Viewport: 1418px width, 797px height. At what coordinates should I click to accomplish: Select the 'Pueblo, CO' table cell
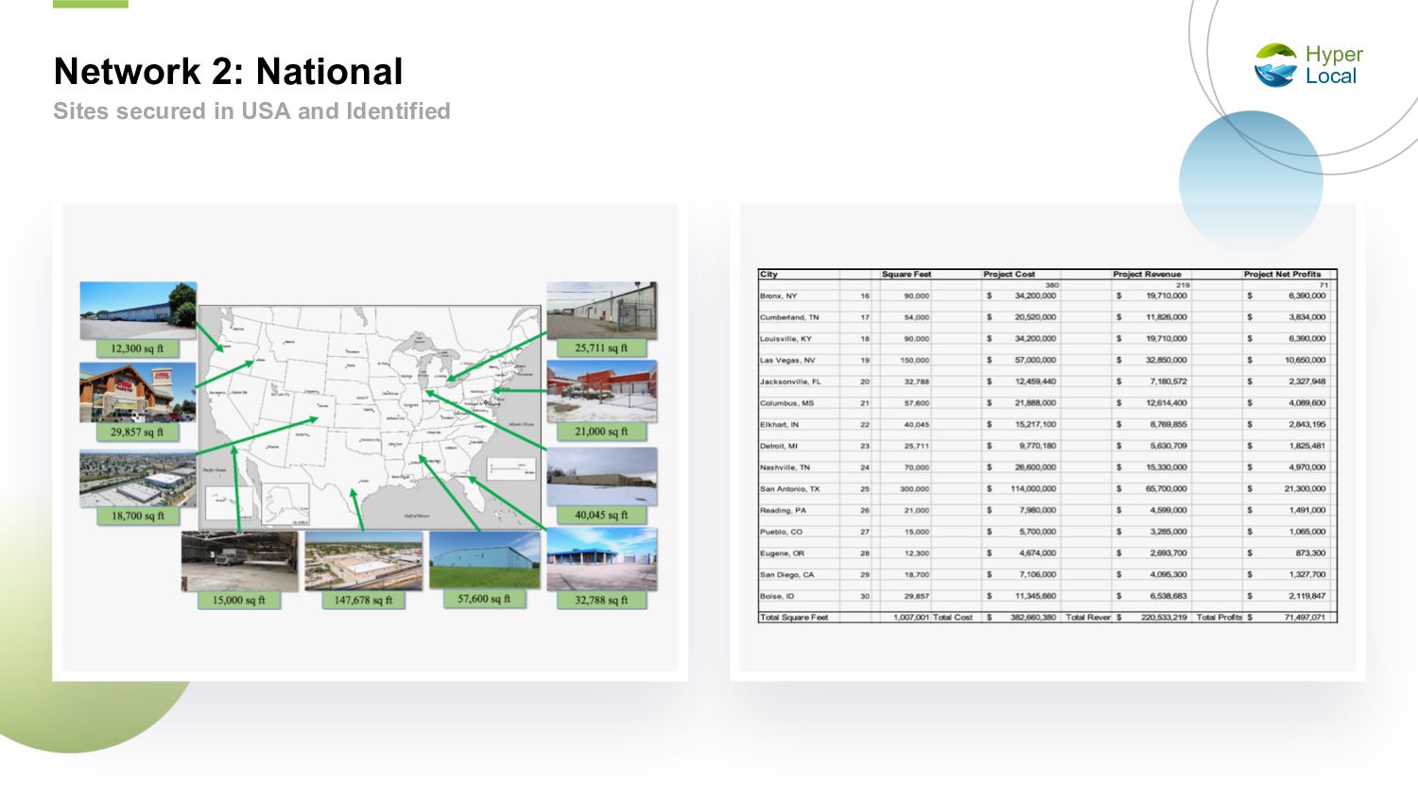pyautogui.click(x=781, y=532)
